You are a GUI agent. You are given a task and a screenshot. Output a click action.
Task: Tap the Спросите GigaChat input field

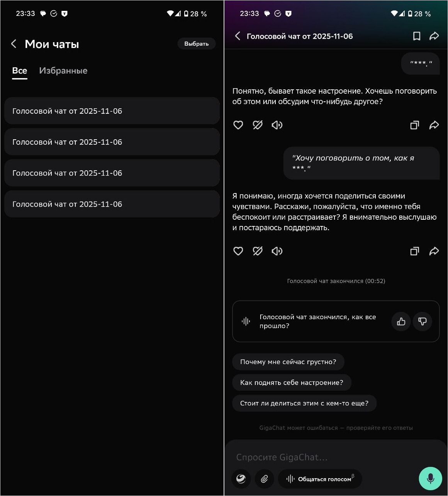point(309,457)
